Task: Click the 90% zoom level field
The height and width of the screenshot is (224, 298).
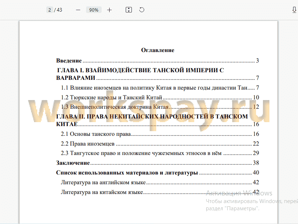Action: (94, 10)
